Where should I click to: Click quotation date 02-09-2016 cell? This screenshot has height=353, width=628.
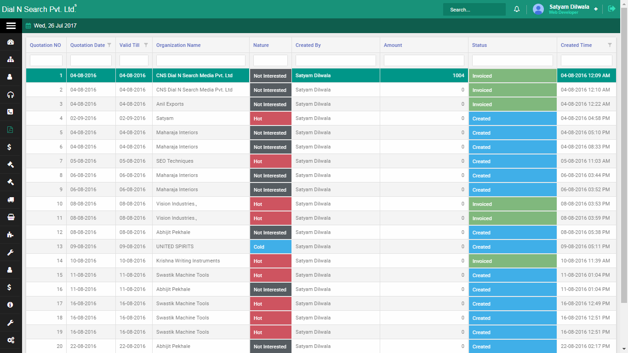coord(91,119)
